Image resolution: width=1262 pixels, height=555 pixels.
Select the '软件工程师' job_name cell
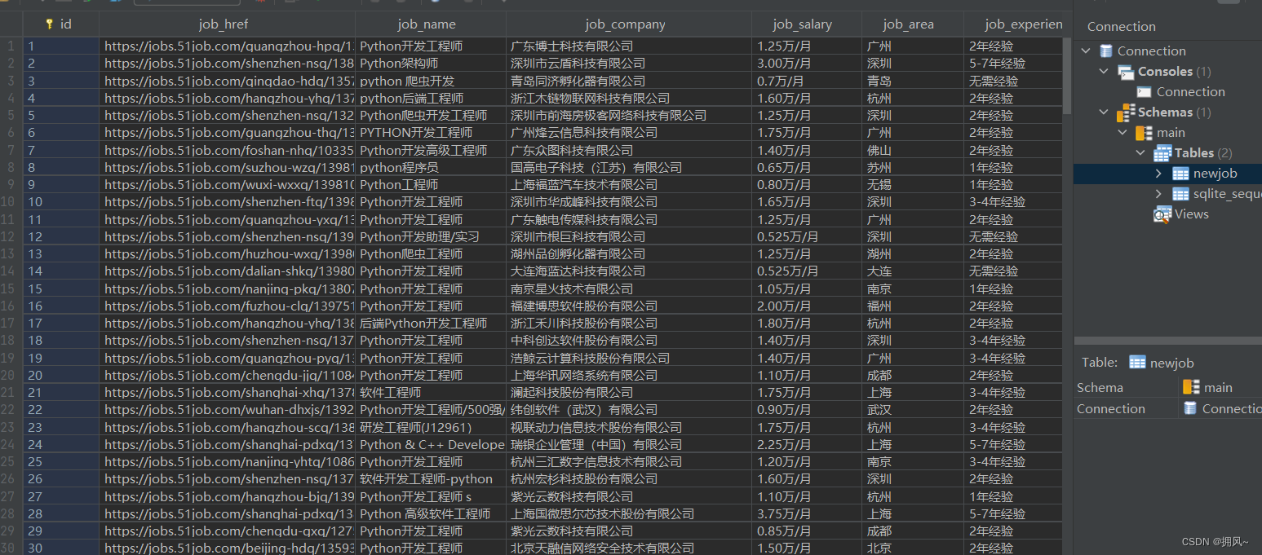(x=431, y=393)
